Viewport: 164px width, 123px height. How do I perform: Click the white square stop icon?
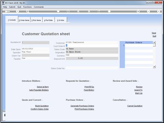pyautogui.click(x=109, y=11)
